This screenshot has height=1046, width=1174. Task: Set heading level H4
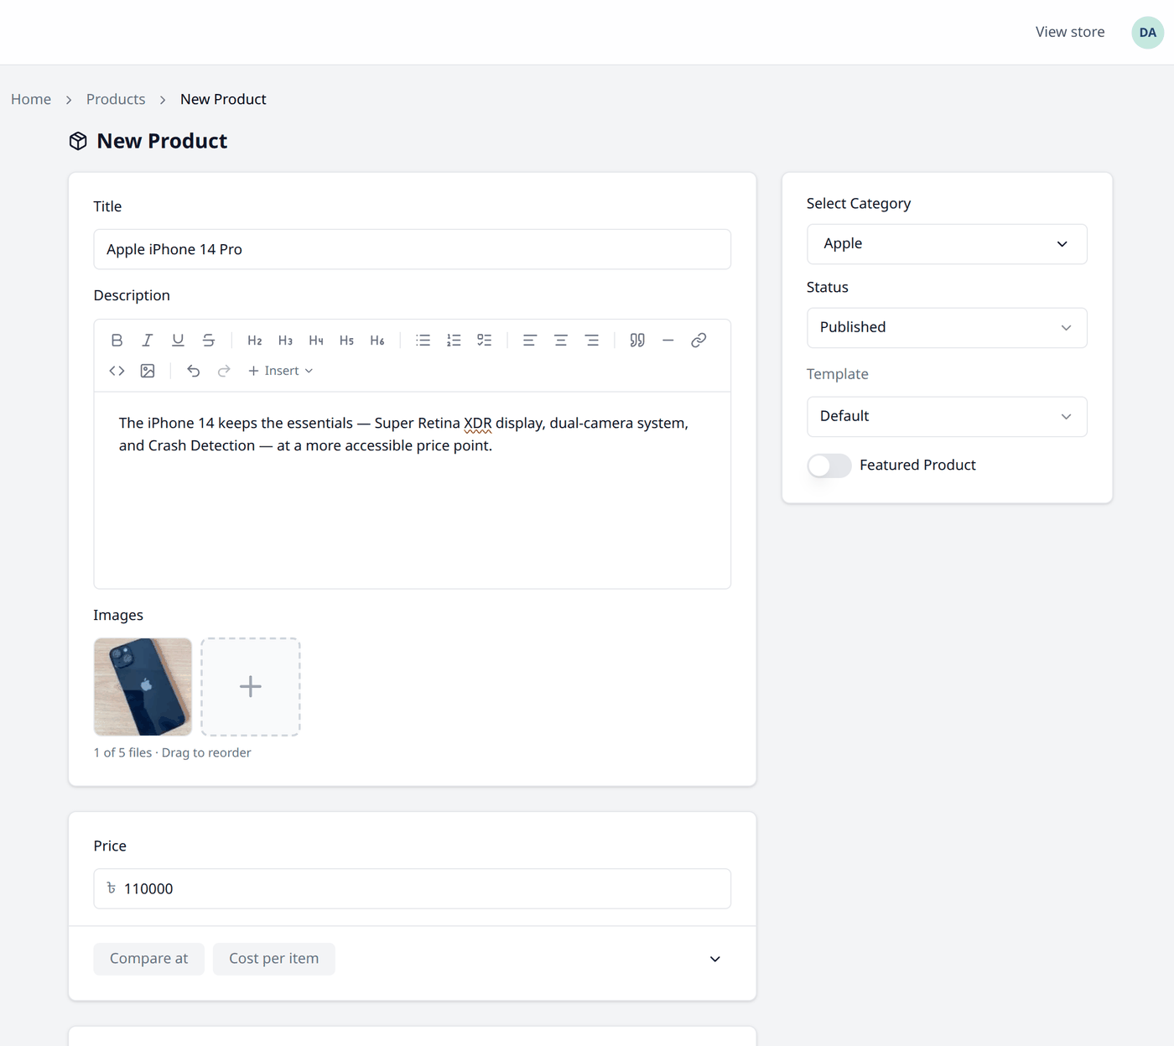click(316, 341)
